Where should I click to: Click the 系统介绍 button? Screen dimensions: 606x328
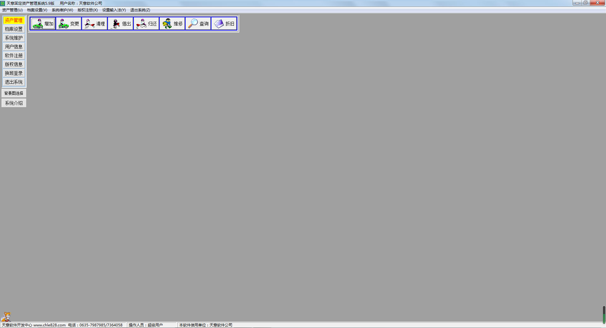pos(14,103)
